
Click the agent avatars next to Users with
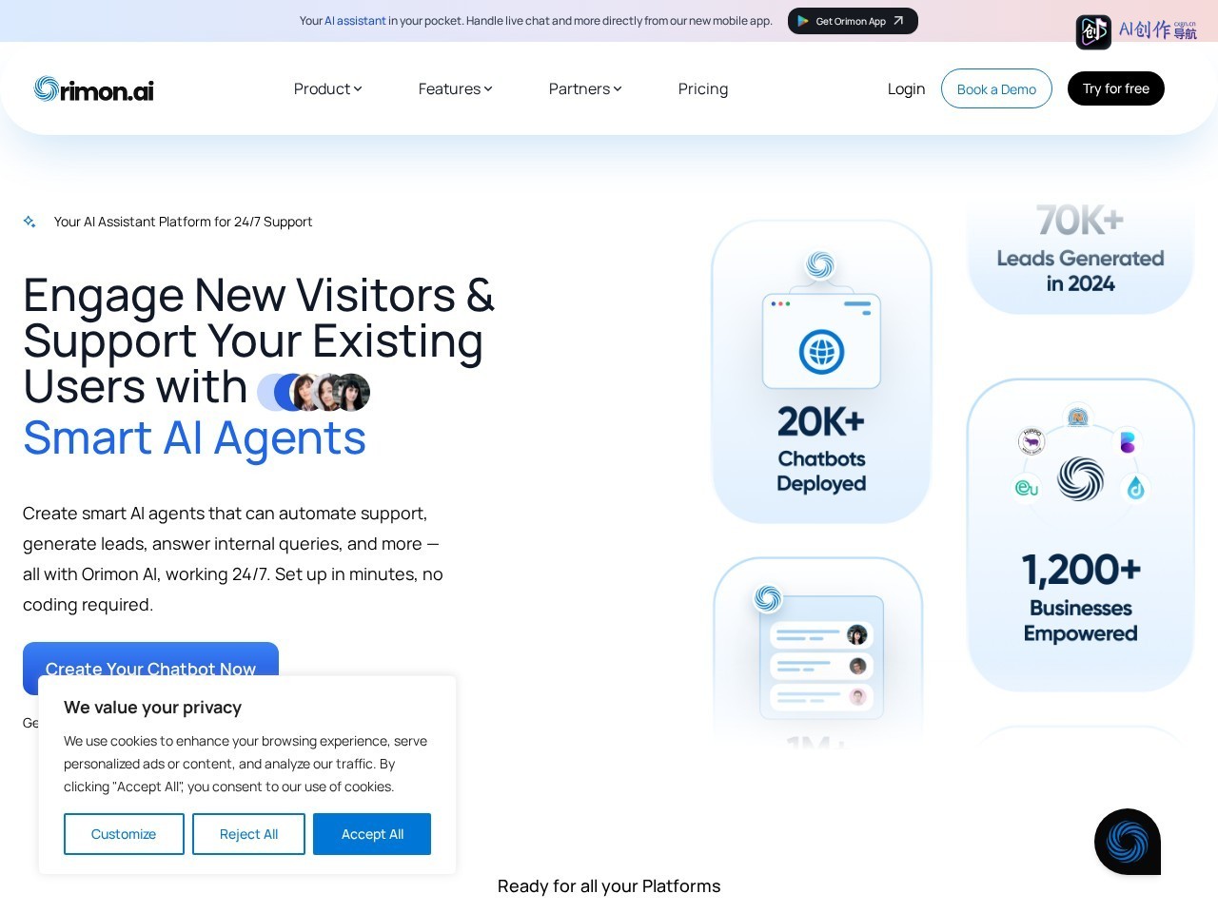[313, 392]
